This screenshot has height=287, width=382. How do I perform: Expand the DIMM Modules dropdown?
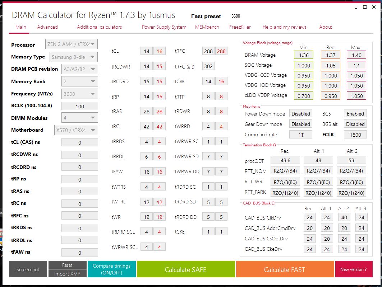coord(80,118)
